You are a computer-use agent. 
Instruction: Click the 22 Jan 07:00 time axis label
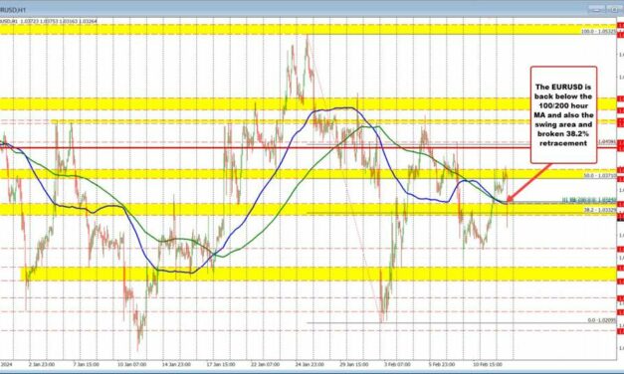265,364
